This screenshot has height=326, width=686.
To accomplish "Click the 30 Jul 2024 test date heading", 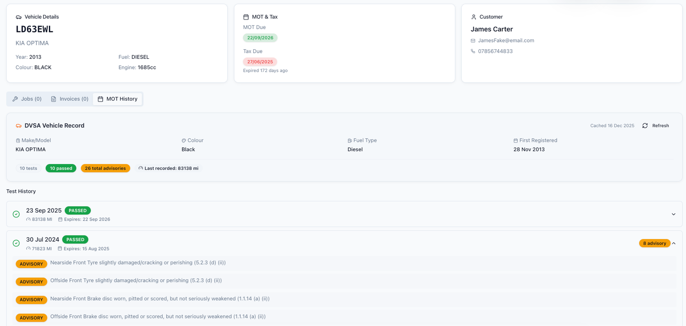I will [42, 239].
